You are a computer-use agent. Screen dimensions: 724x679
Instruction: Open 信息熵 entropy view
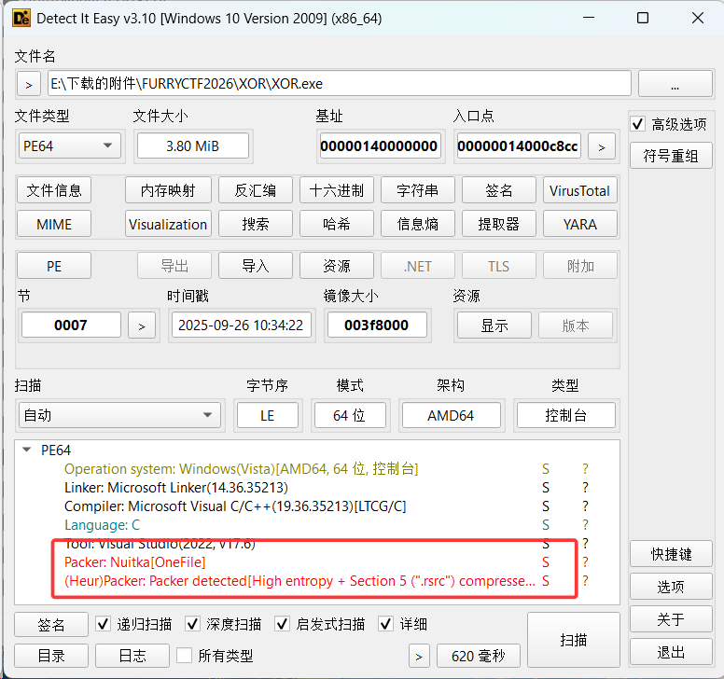pyautogui.click(x=418, y=224)
